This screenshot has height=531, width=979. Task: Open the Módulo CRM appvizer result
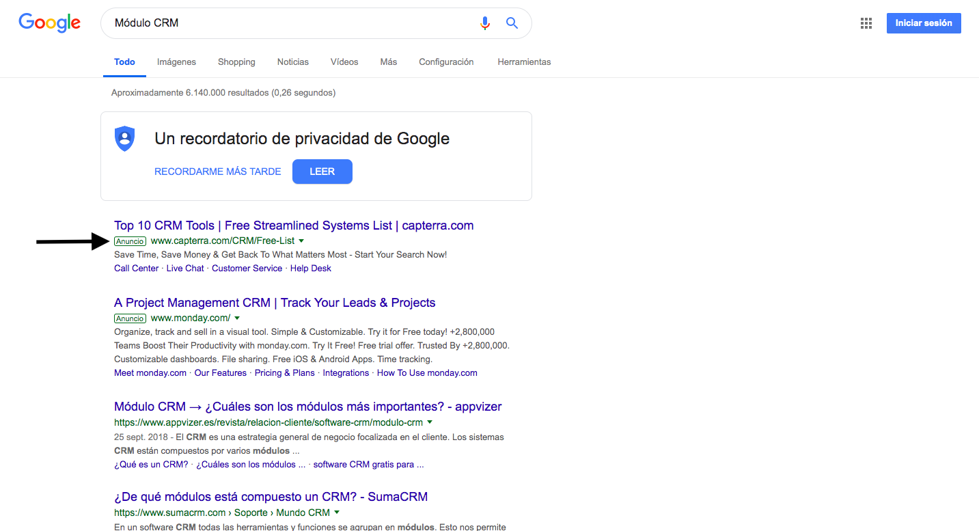[x=307, y=407]
